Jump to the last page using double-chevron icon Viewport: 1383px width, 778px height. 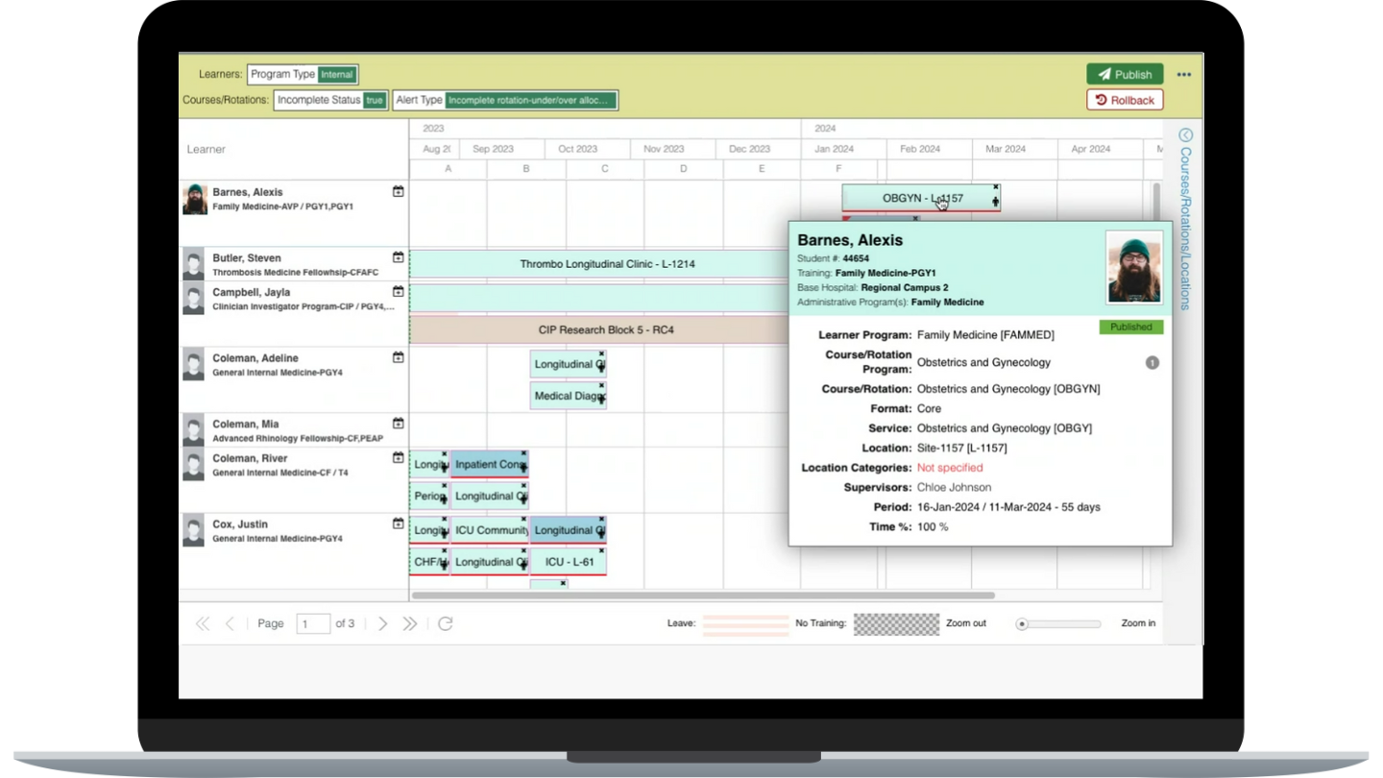(x=409, y=623)
